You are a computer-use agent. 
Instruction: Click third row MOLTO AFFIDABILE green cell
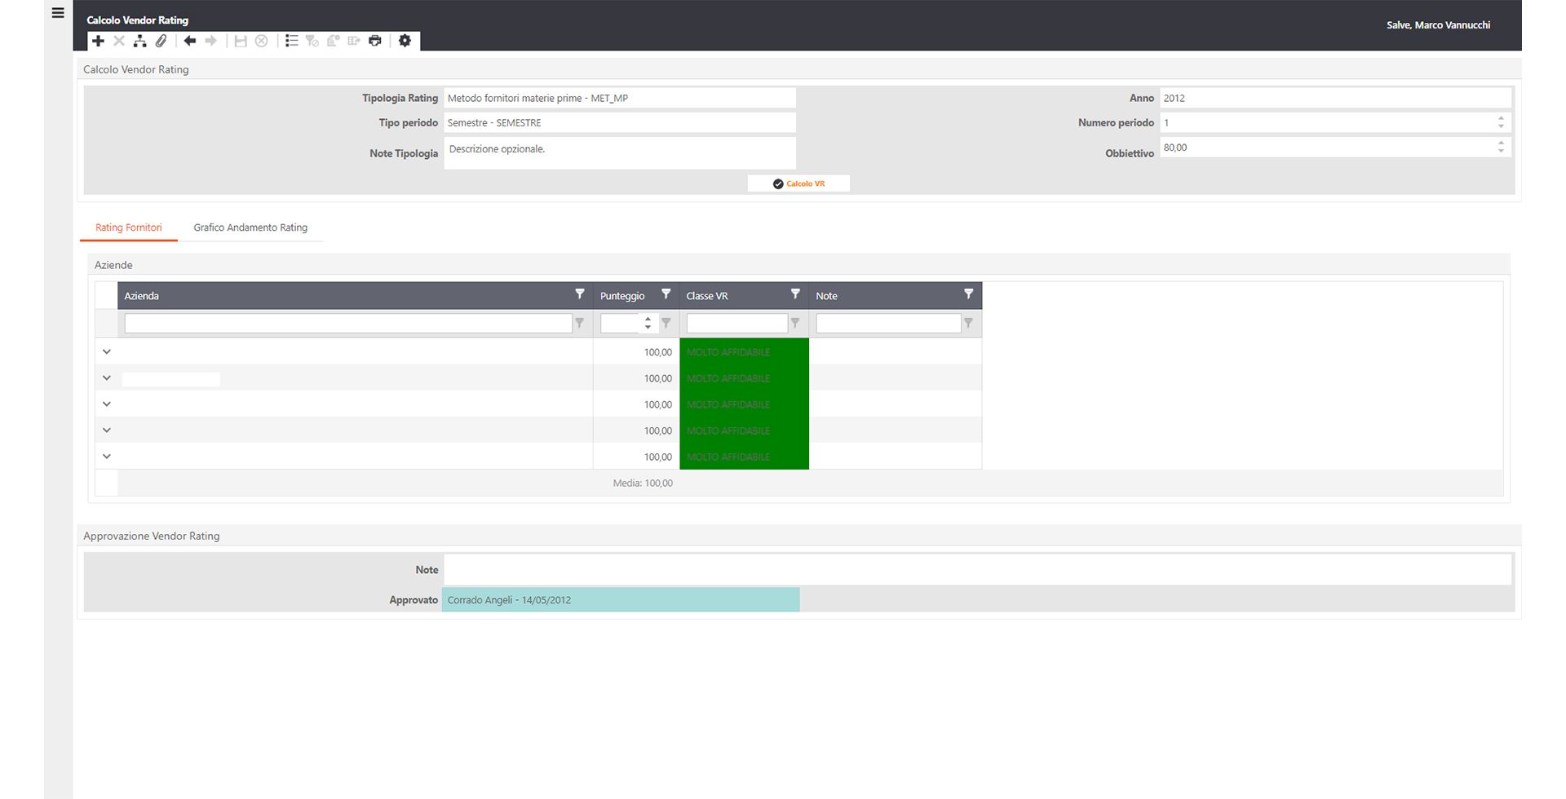click(744, 404)
